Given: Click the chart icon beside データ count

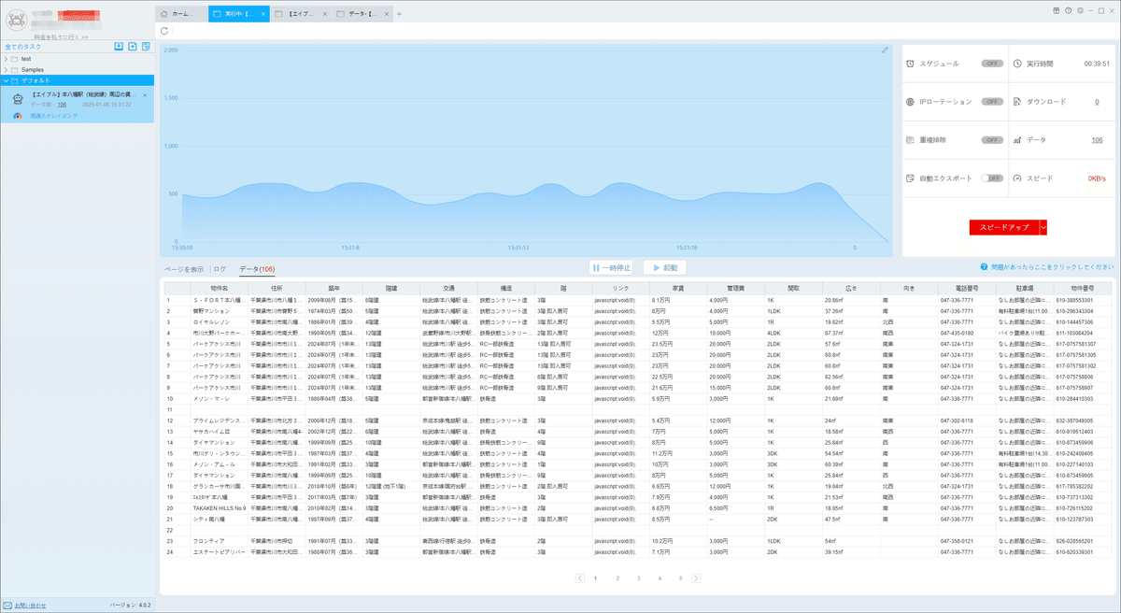Looking at the screenshot, I should coord(1017,139).
